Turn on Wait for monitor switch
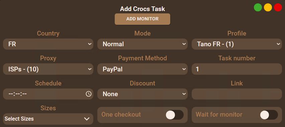The height and width of the screenshot is (127, 285). click(x=269, y=115)
